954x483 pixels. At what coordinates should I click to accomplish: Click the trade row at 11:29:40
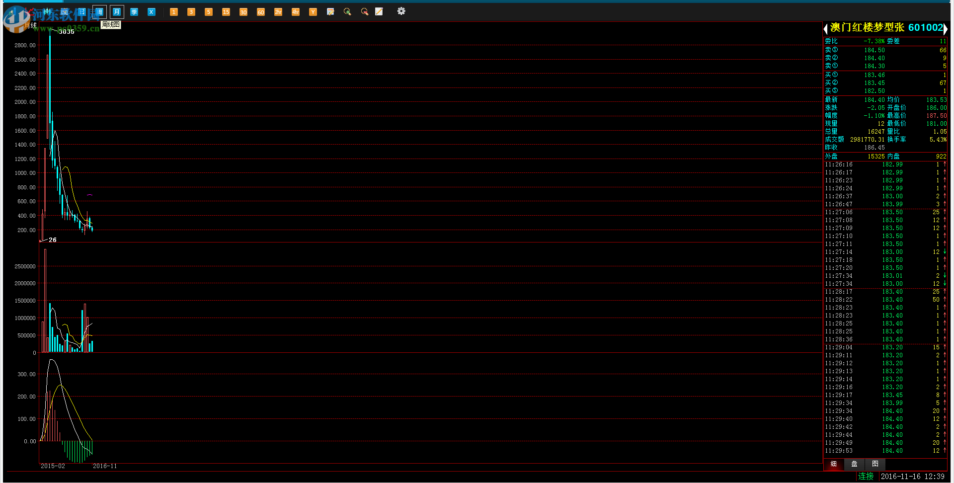tap(885, 419)
